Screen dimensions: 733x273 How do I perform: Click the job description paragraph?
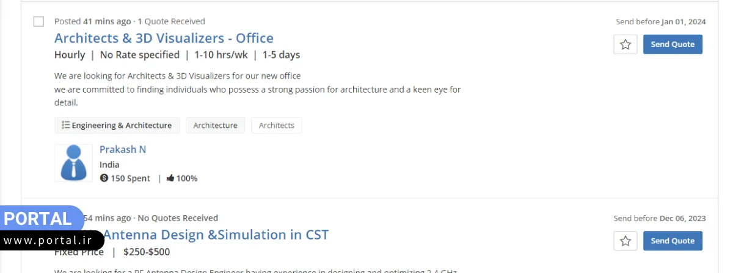click(x=257, y=89)
